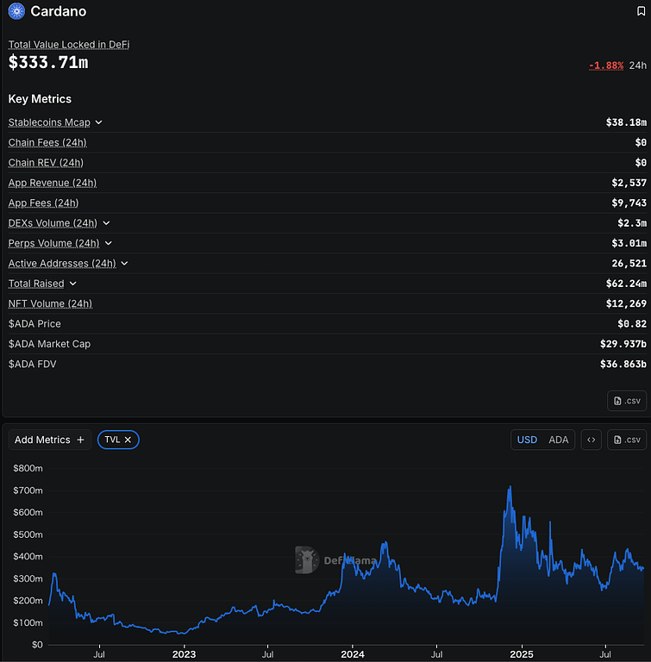Expand the Active Addresses (24h) details
Screen dimensions: 651x662
point(124,264)
